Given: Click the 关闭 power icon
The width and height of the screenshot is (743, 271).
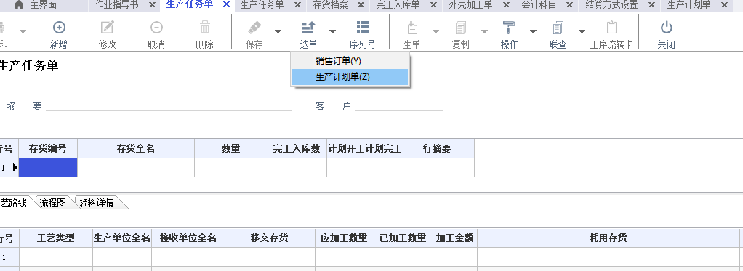Looking at the screenshot, I should point(666,28).
